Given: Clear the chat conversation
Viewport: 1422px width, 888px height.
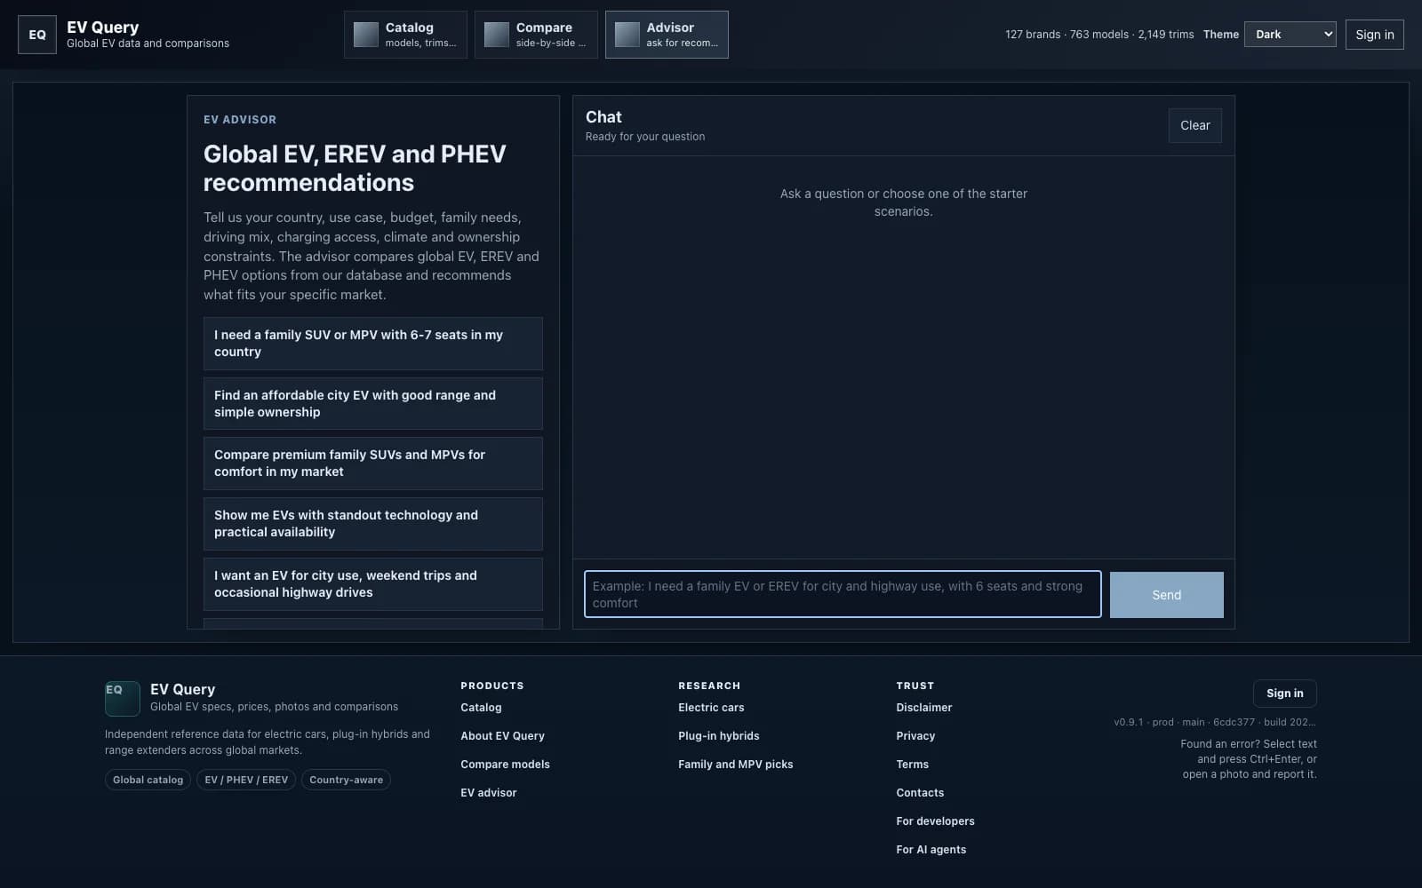Looking at the screenshot, I should (x=1195, y=125).
